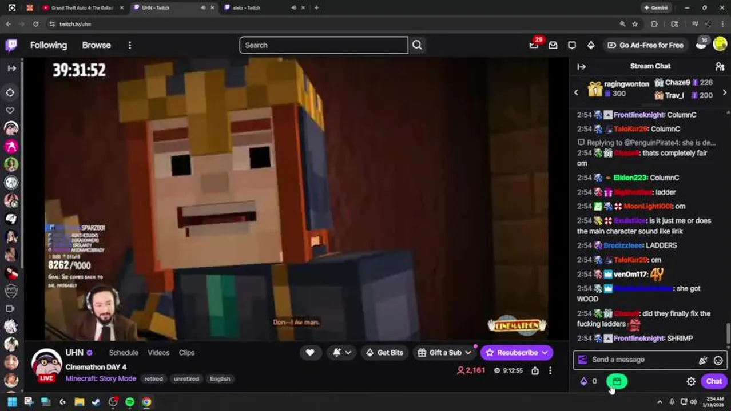This screenshot has width=731, height=411.
Task: Open the UHN Schedule tab
Action: click(124, 353)
